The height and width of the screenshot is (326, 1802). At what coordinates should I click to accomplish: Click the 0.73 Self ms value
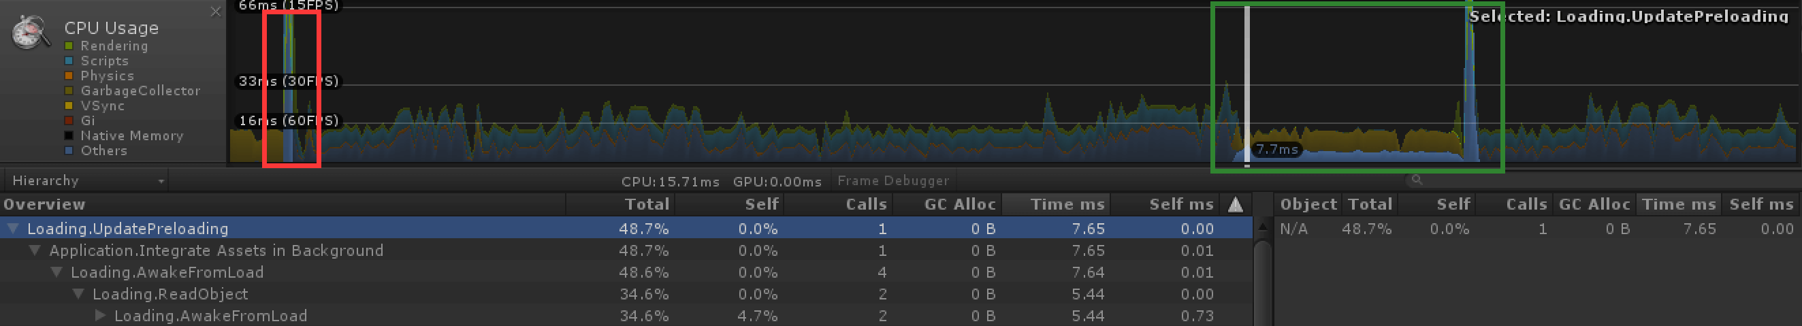coord(1197,316)
